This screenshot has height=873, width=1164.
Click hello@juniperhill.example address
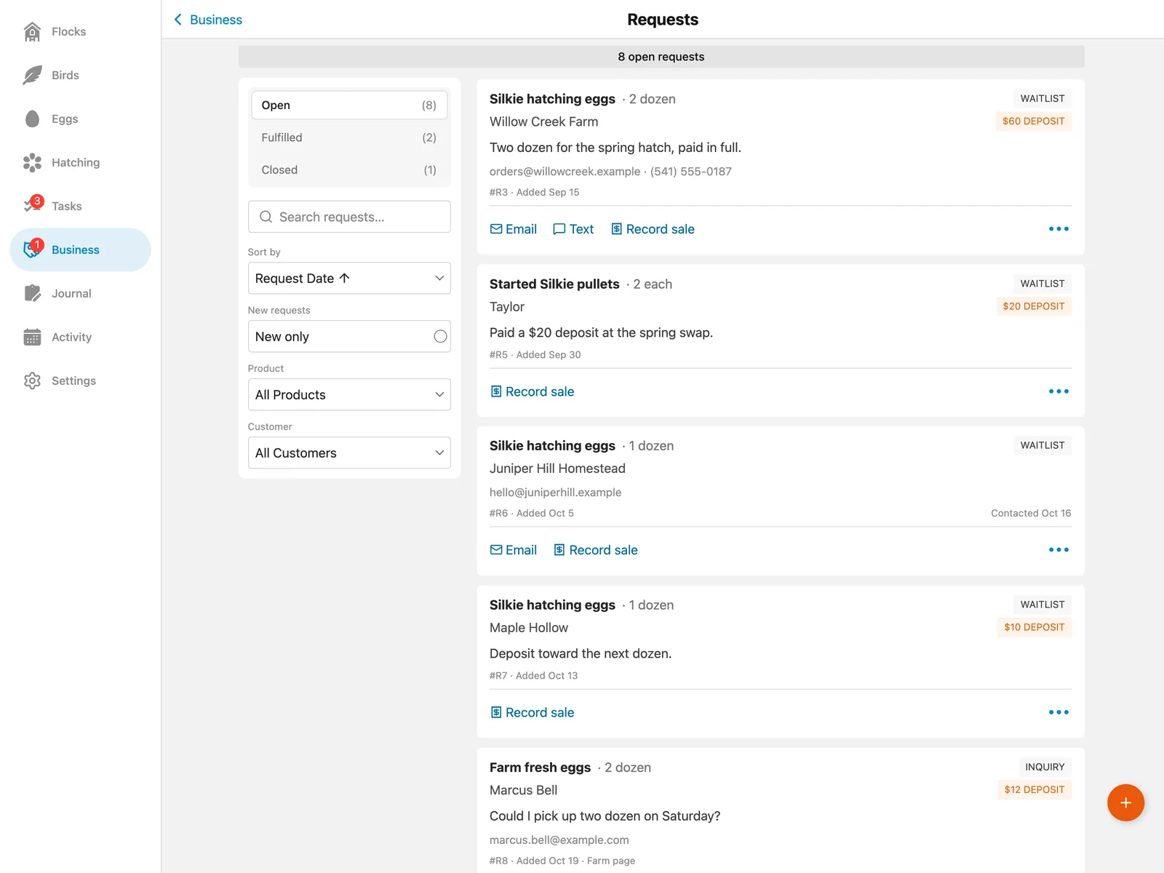click(x=555, y=493)
